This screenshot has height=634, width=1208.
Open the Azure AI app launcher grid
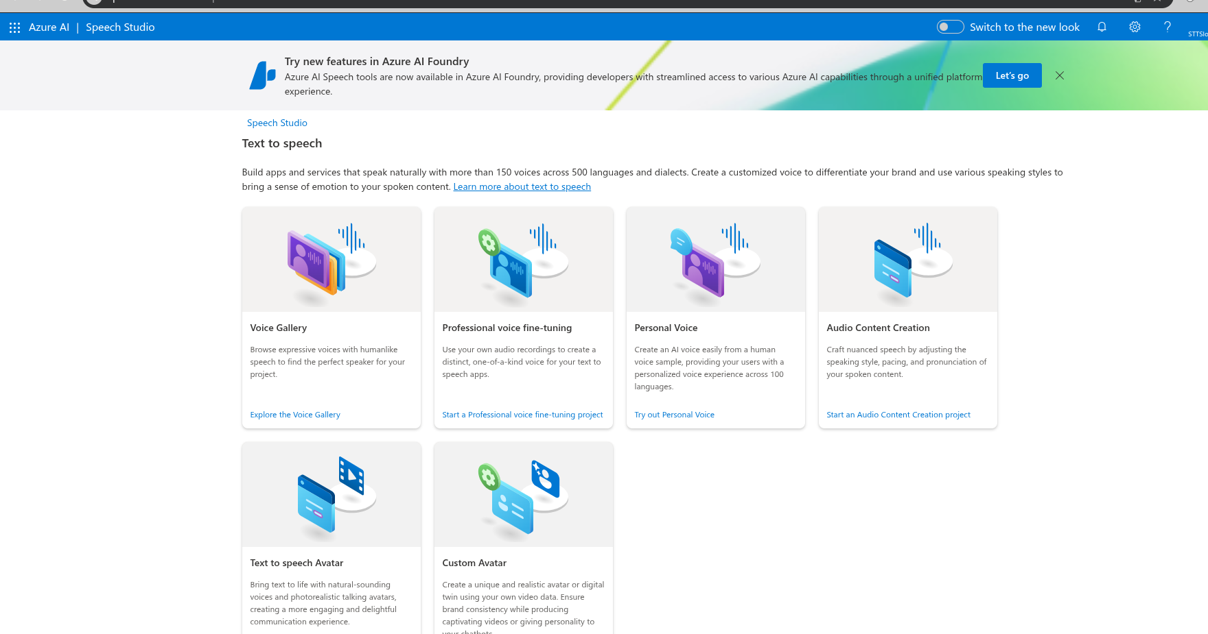click(14, 27)
